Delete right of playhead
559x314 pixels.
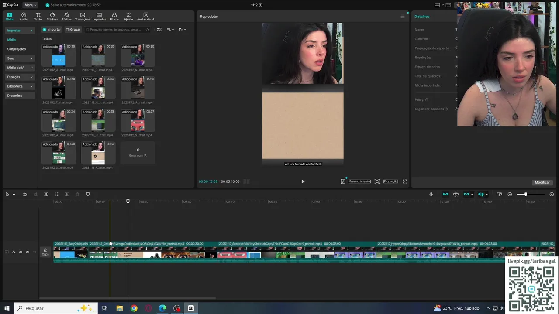[x=66, y=195]
